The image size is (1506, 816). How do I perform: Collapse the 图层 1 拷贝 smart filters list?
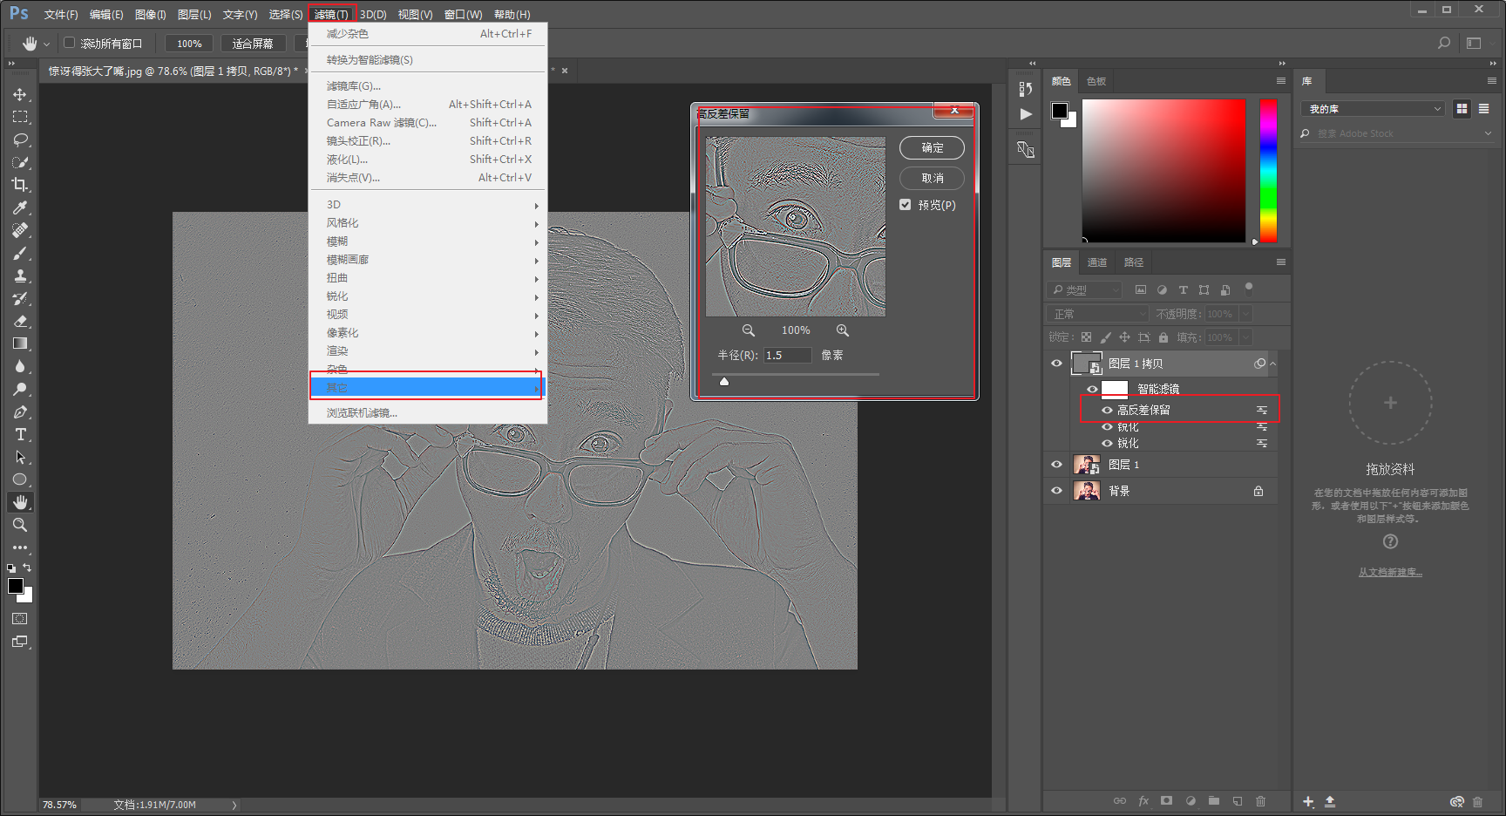point(1272,364)
